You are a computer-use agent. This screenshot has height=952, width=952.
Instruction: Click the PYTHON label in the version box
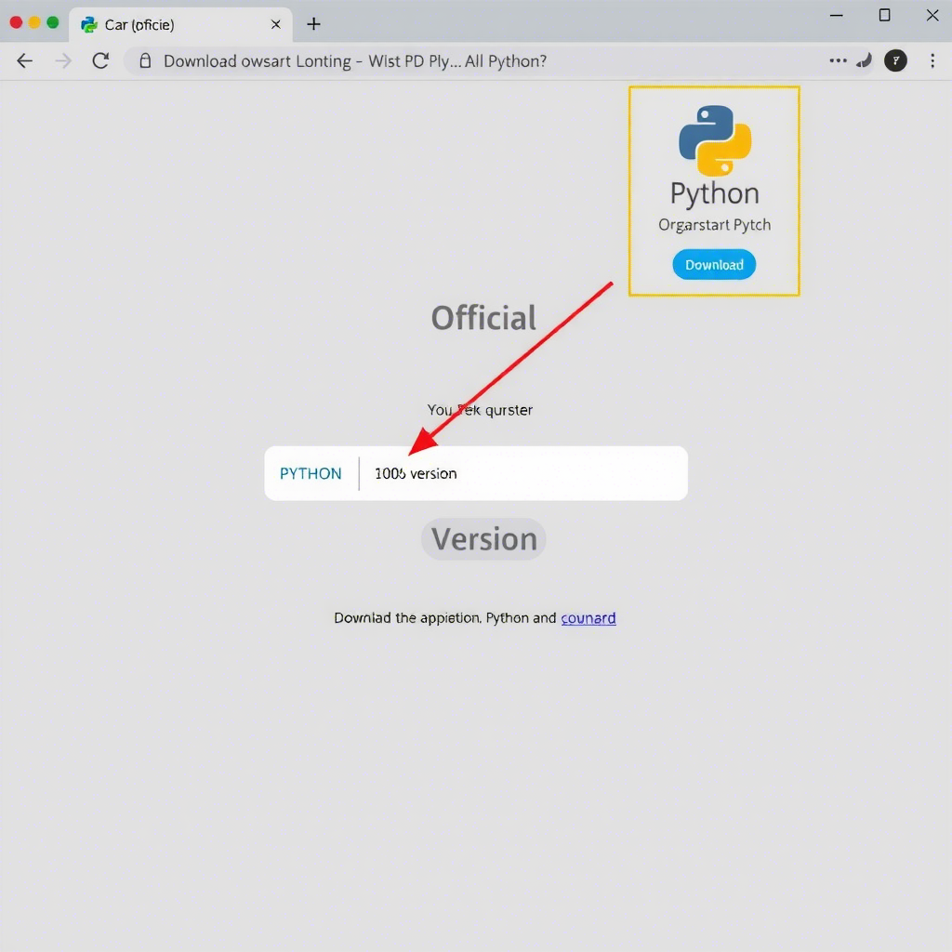tap(311, 473)
